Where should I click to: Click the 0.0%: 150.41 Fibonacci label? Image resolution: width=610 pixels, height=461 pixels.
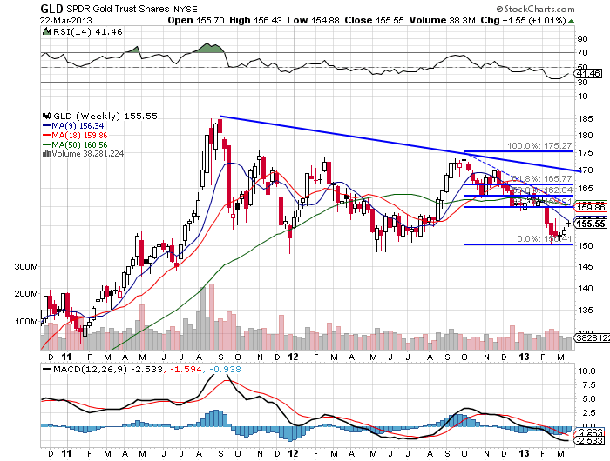pyautogui.click(x=545, y=239)
